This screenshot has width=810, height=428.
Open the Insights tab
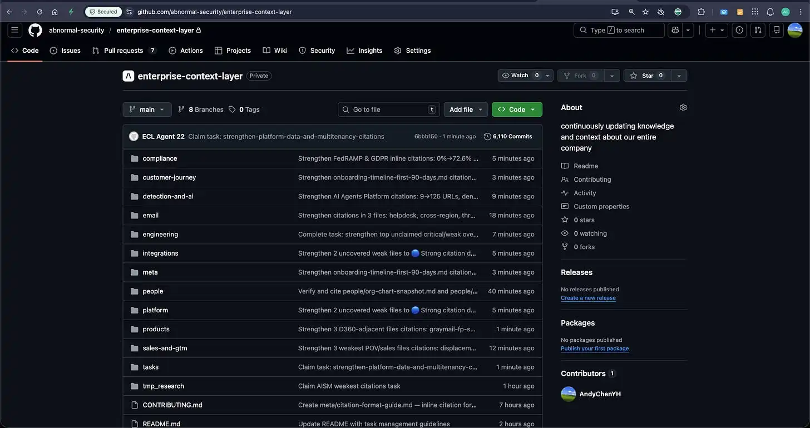[364, 51]
